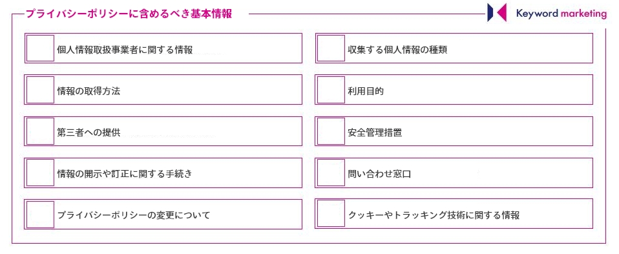Click the クッキーやトラッキング技術に関する情報 label text
Screen dimensions: 619x254
tap(434, 215)
